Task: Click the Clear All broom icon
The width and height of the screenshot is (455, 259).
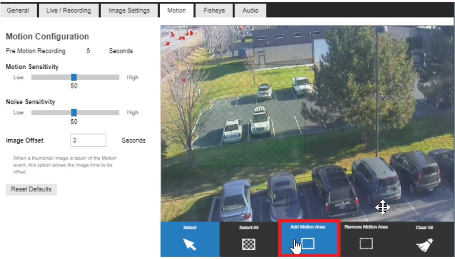Action: (x=424, y=245)
